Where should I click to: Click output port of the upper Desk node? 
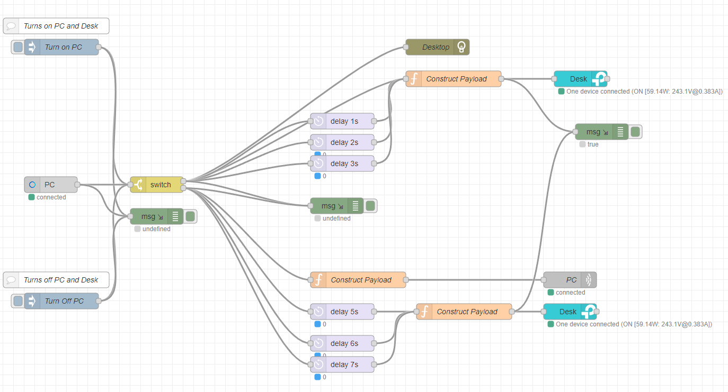[607, 79]
